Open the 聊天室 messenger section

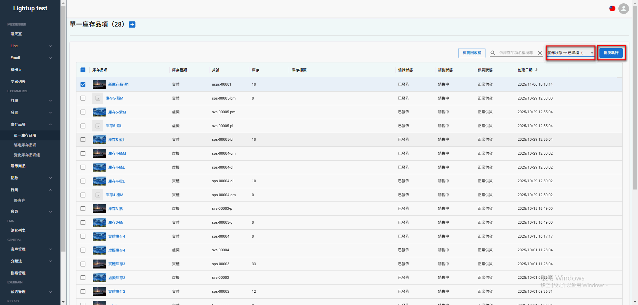pos(16,34)
